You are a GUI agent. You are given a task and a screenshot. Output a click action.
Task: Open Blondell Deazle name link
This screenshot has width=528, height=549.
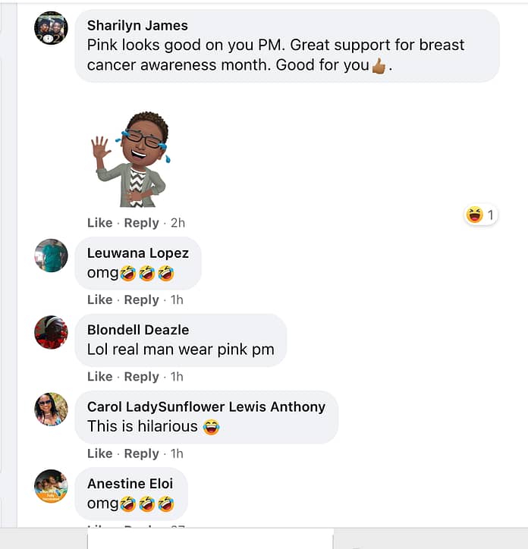point(138,330)
